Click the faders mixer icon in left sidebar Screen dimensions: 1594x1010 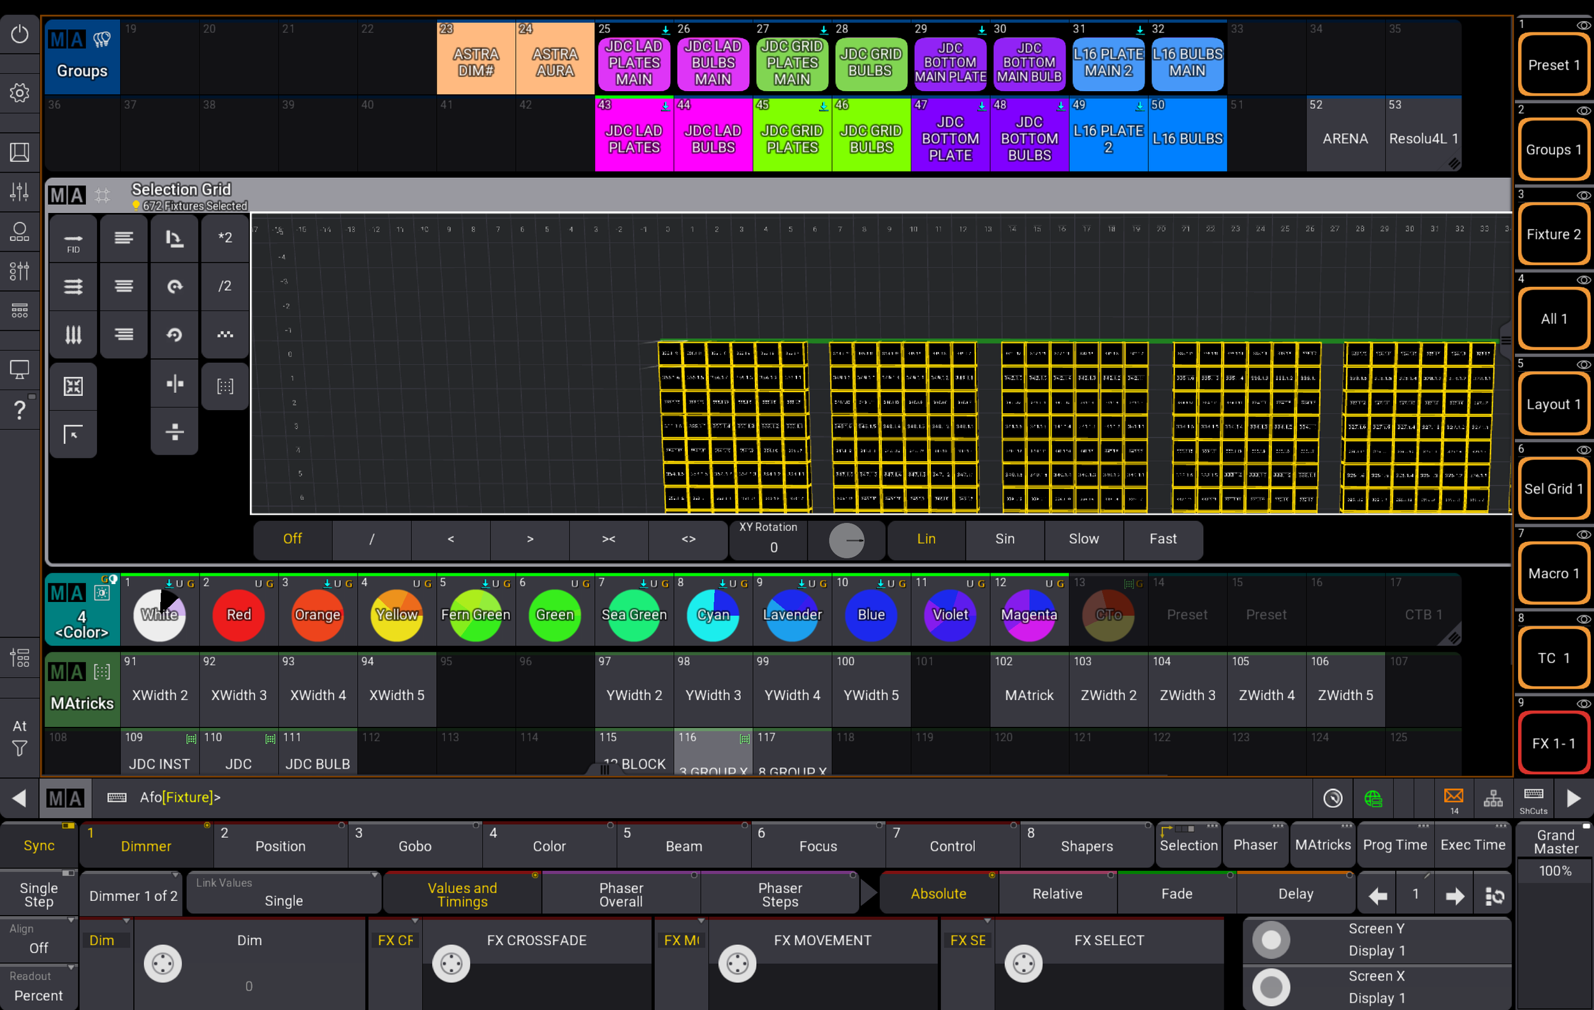19,191
